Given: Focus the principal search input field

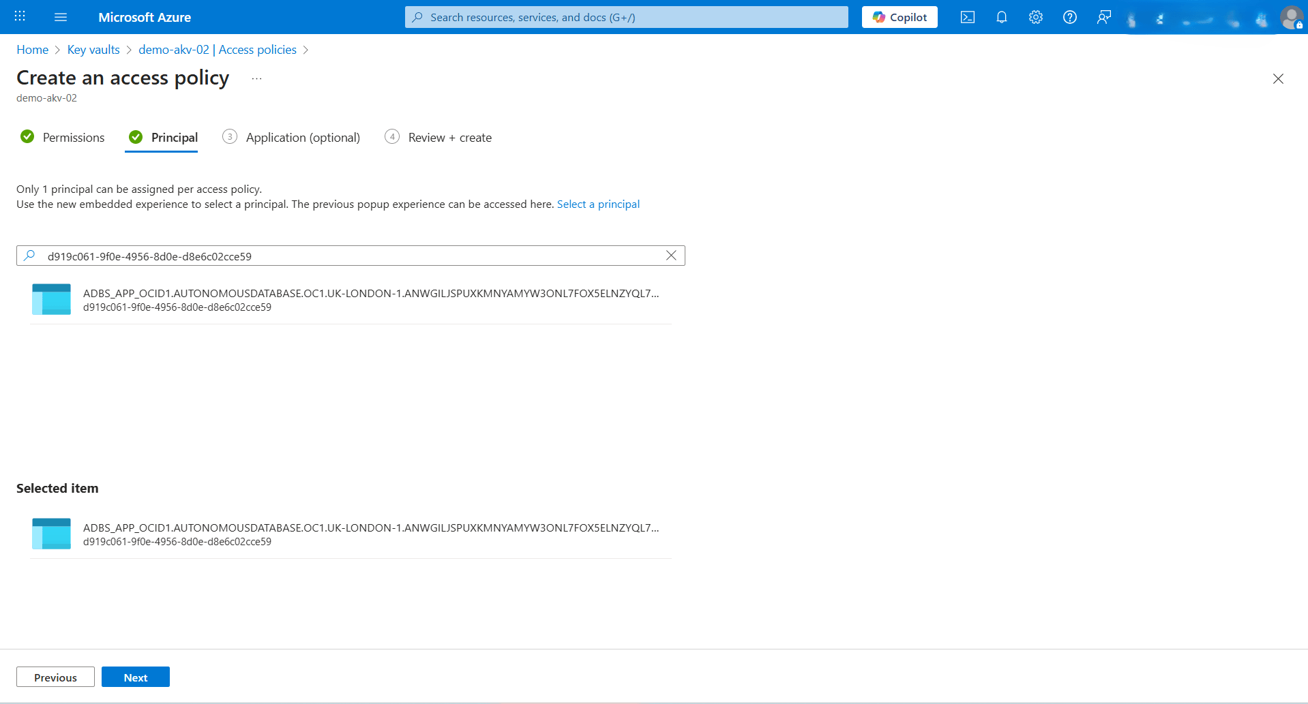Looking at the screenshot, I should point(341,256).
